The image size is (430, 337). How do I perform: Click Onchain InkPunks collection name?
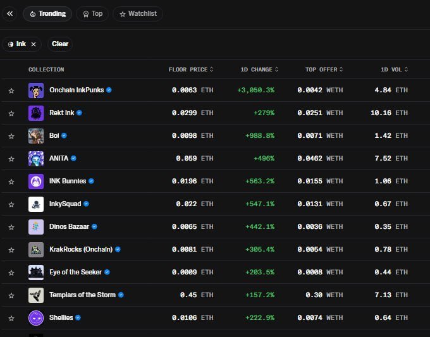pos(77,90)
